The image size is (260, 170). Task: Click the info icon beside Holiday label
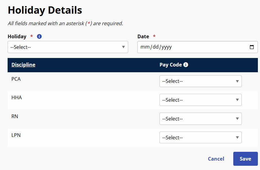(x=39, y=36)
